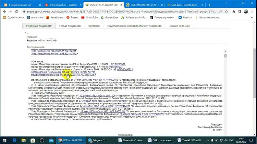The width and height of the screenshot is (257, 144).
Task: Toggle the browser side panel icon
Action: tap(240, 12)
